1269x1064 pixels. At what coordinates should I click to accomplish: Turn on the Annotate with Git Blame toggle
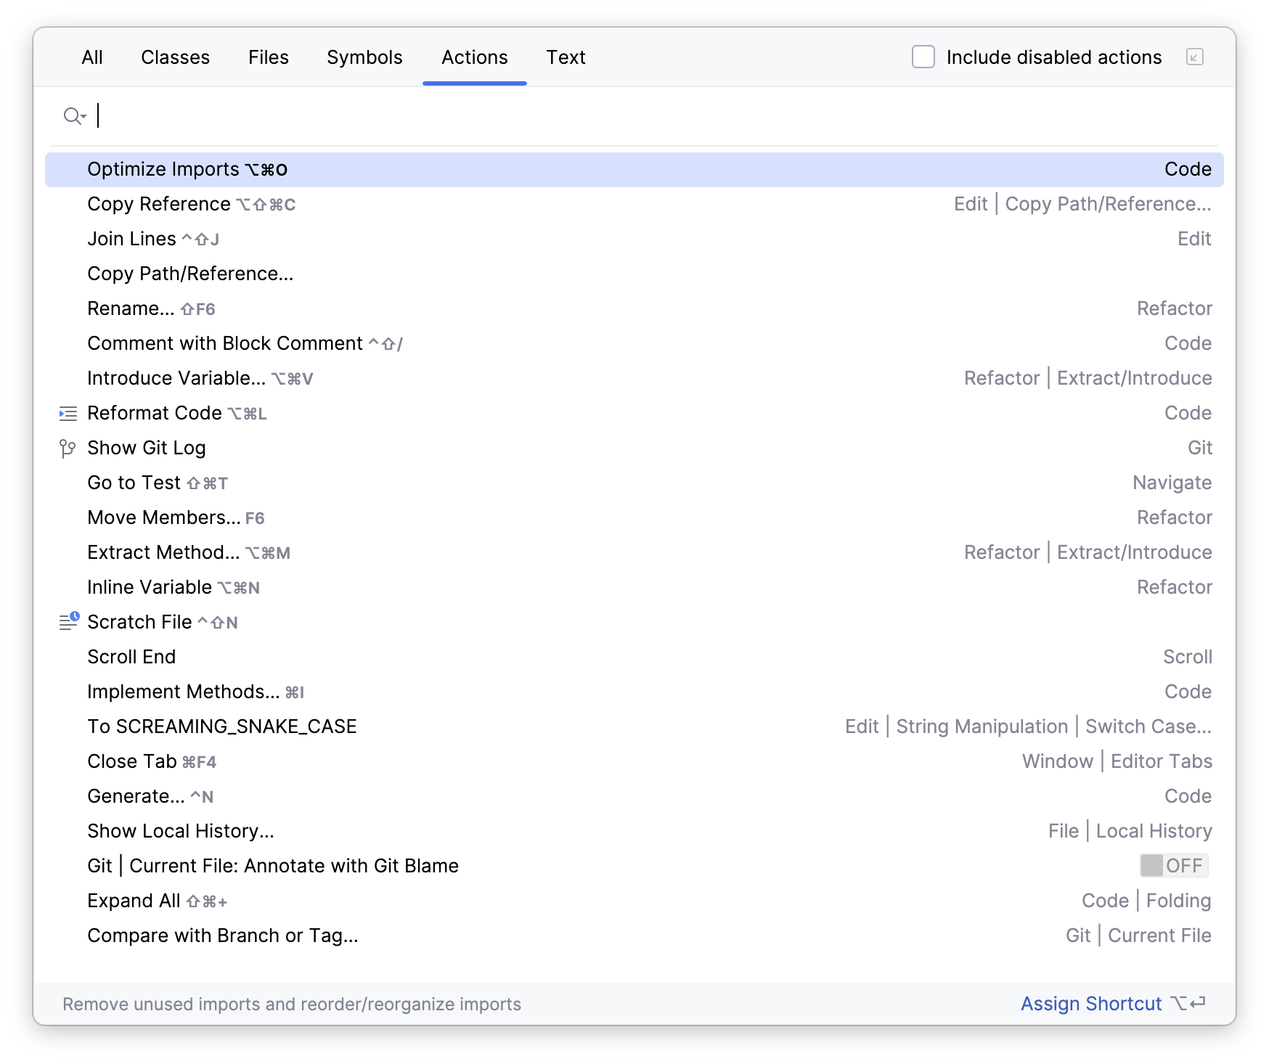tap(1173, 865)
